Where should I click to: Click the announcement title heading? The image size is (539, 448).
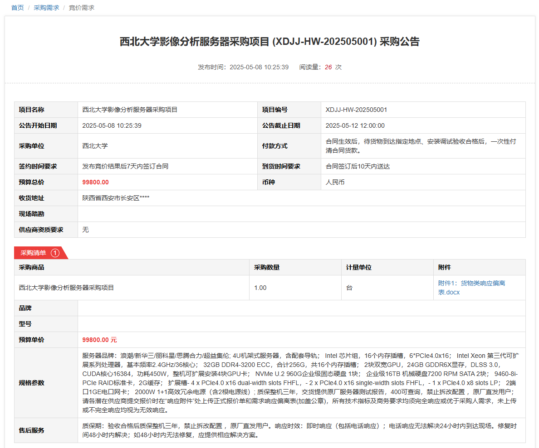pos(269,42)
